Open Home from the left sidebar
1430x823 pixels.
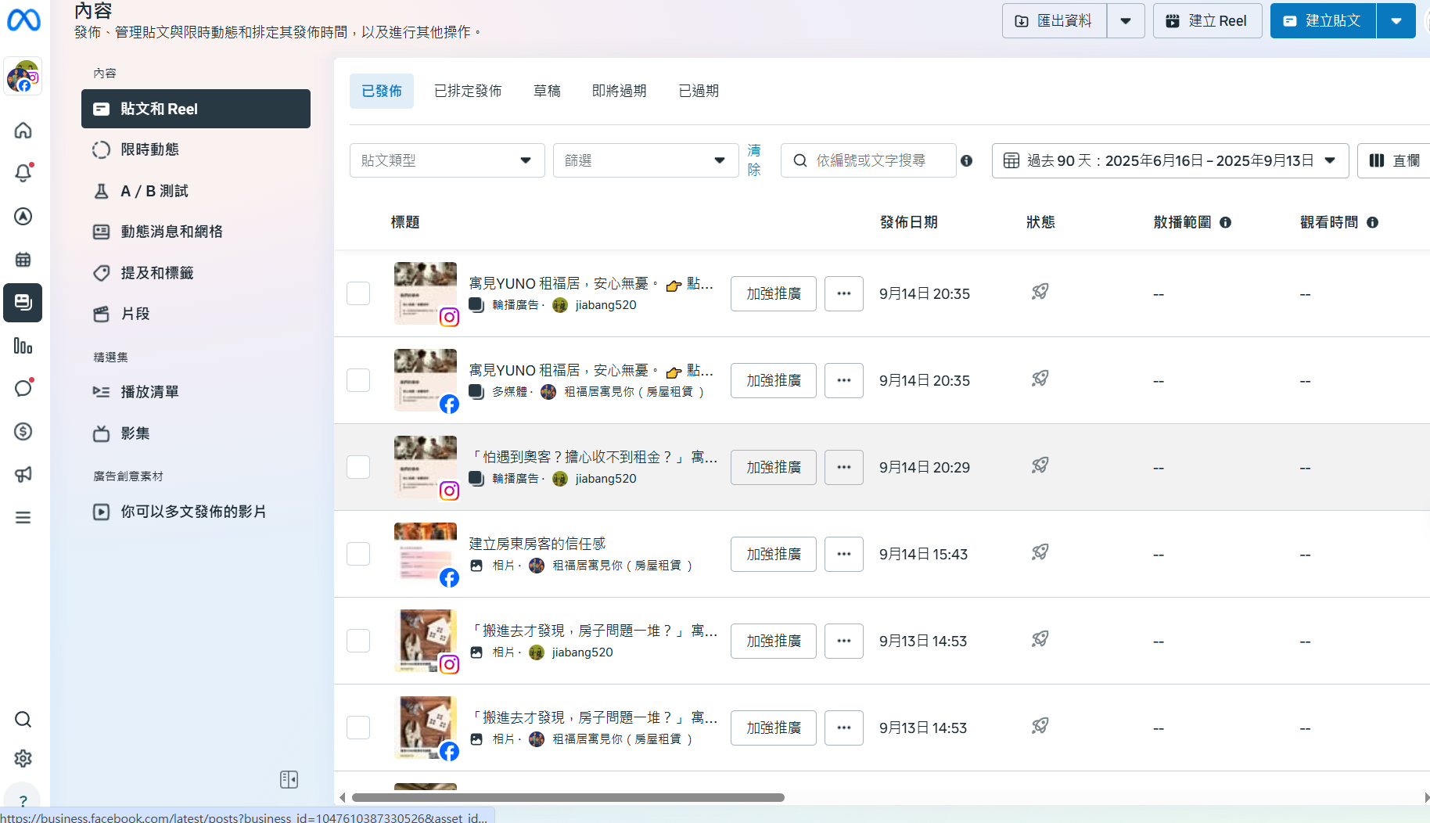23,130
